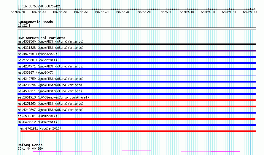Select the blue bar under nsv4249607
Screen dimensions: 264x155
(136, 113)
